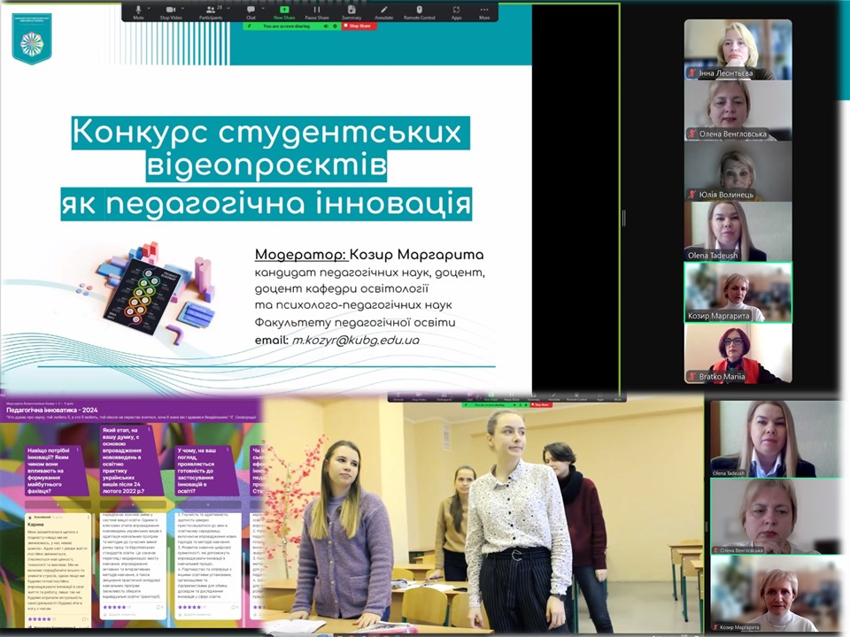Viewport: 850px width, 637px height.
Task: Click the university logo on the slide
Action: (31, 38)
